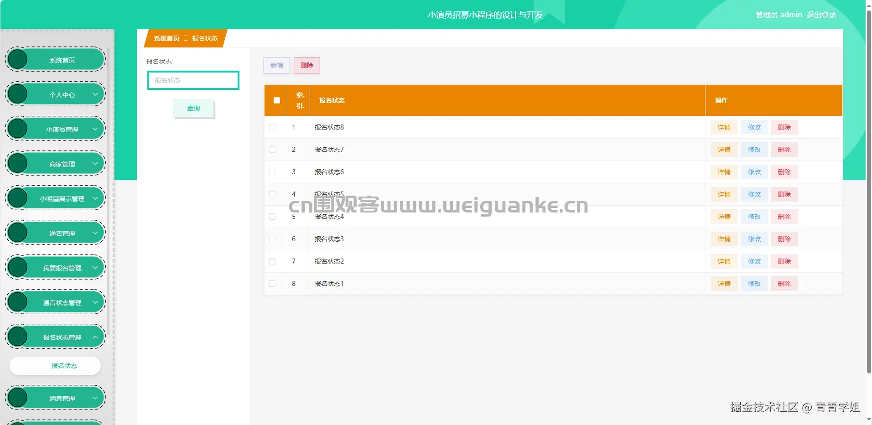Check the box for row 报名状态6
Viewport: 872px width, 425px height.
(272, 172)
